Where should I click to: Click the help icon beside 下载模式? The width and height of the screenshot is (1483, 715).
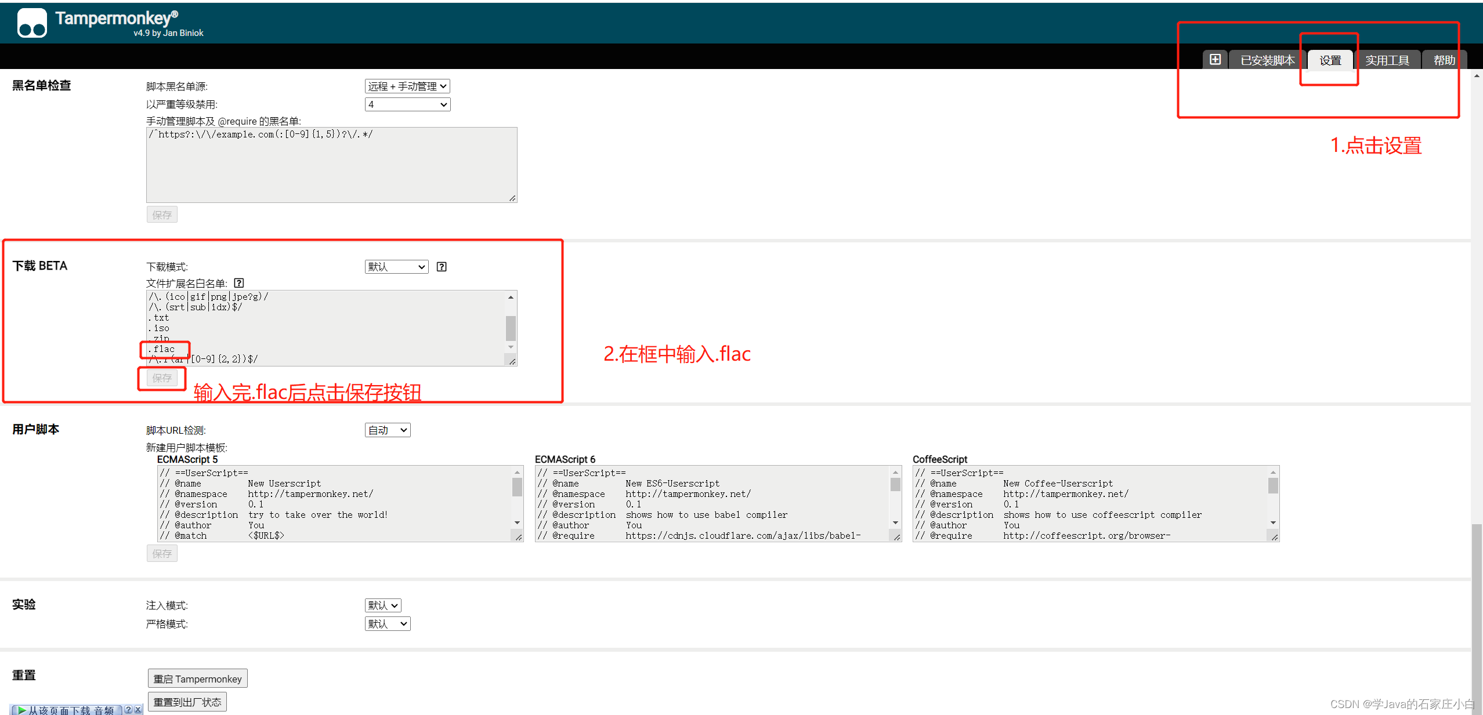pos(442,267)
